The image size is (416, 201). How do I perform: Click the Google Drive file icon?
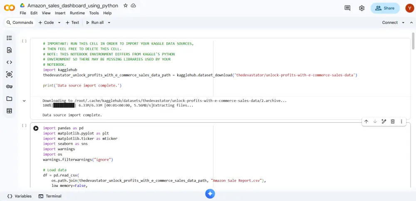(22, 5)
